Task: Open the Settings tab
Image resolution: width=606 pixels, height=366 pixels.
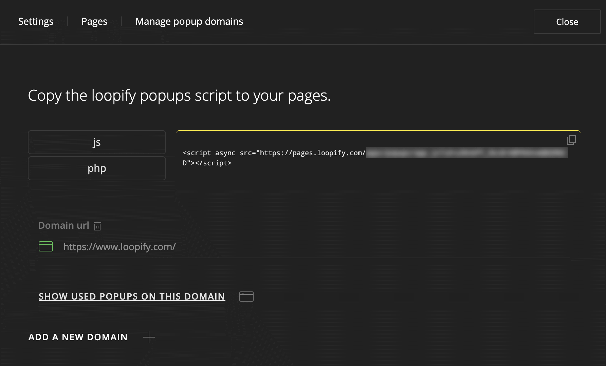Action: pos(36,21)
